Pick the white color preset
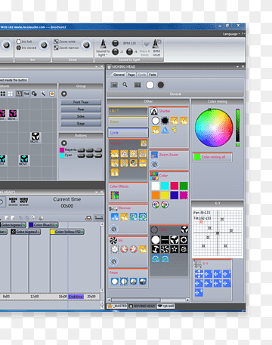 coord(156,186)
